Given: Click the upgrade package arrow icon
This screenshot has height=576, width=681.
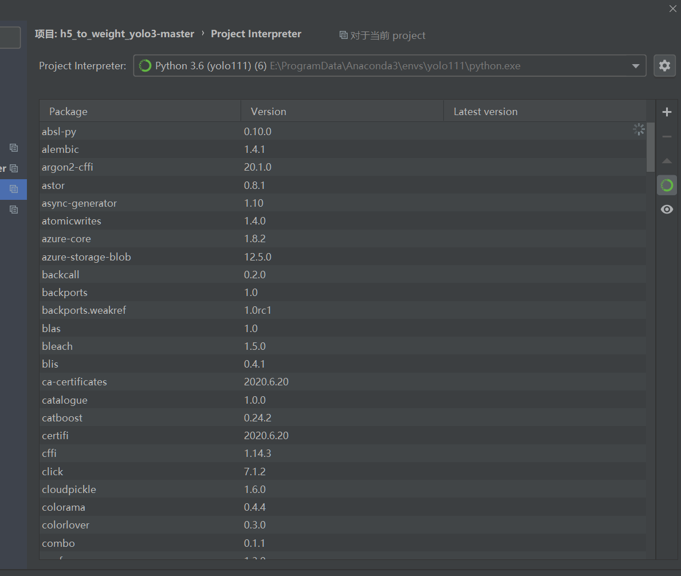Looking at the screenshot, I should 667,161.
